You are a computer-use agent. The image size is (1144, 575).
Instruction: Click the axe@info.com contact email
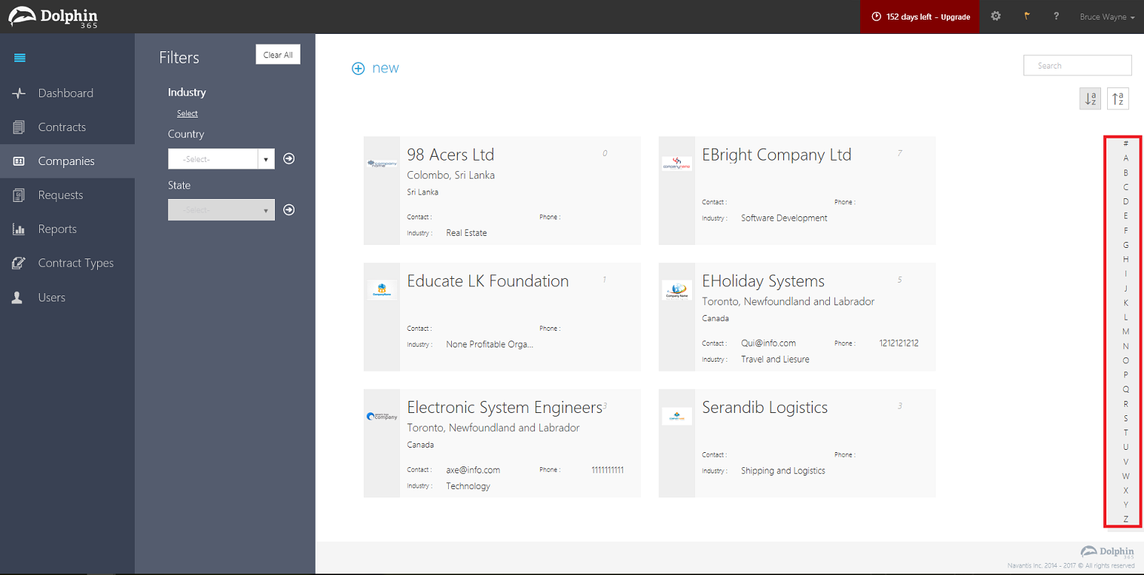[x=473, y=470]
